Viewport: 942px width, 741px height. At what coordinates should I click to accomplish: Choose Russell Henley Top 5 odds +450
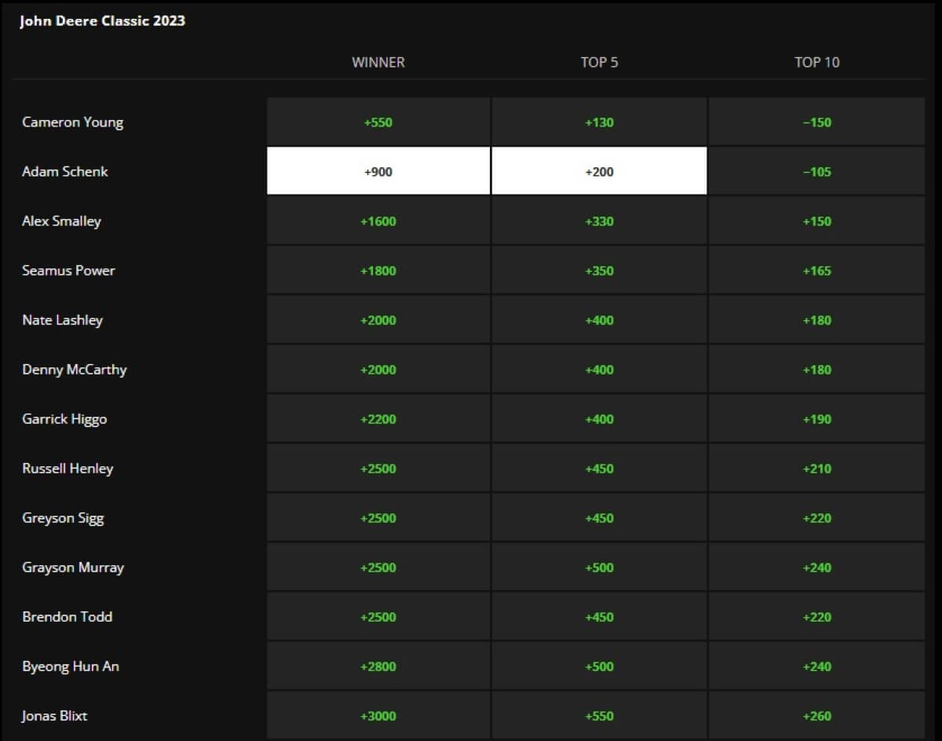599,468
